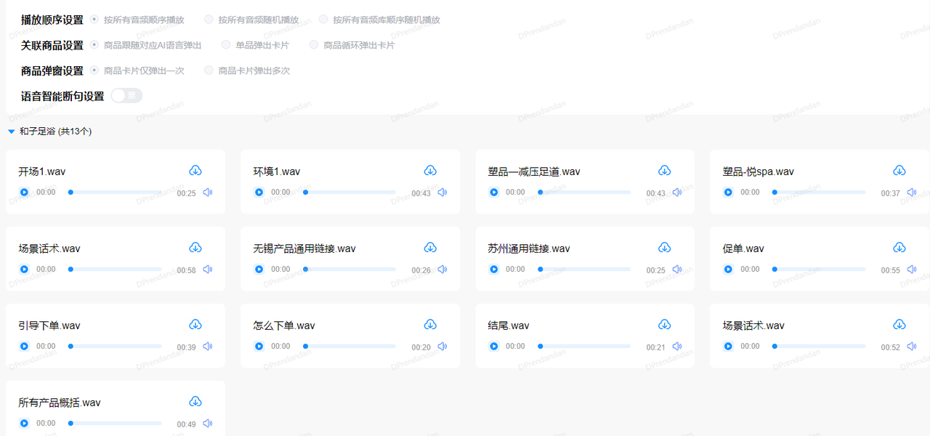Download the 开场1.wav audio file
Image resolution: width=930 pixels, height=436 pixels.
tap(195, 171)
